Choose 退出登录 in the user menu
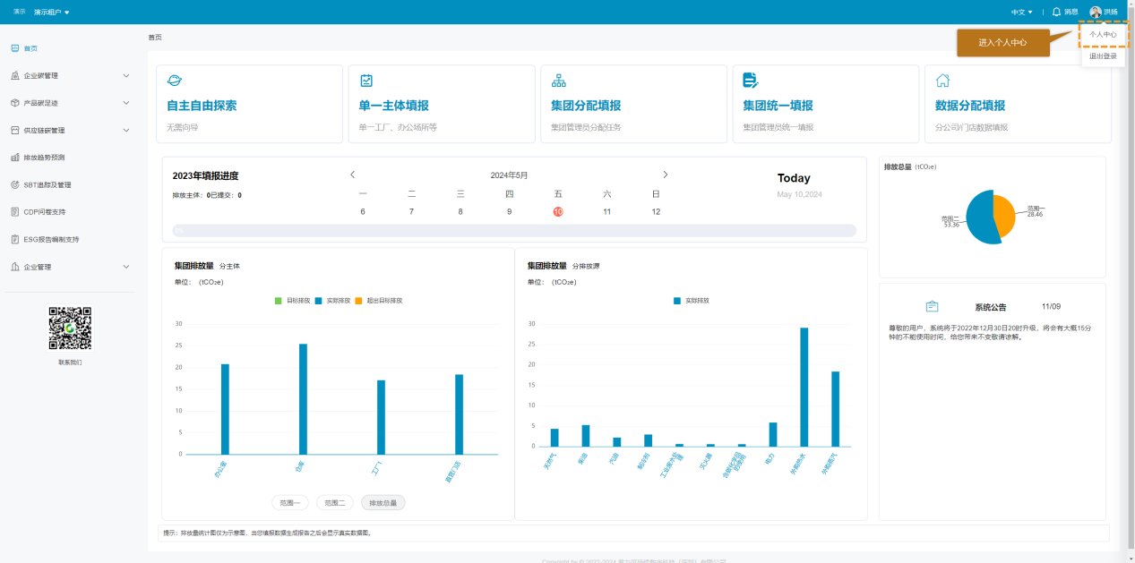1135x563 pixels. tap(1103, 56)
